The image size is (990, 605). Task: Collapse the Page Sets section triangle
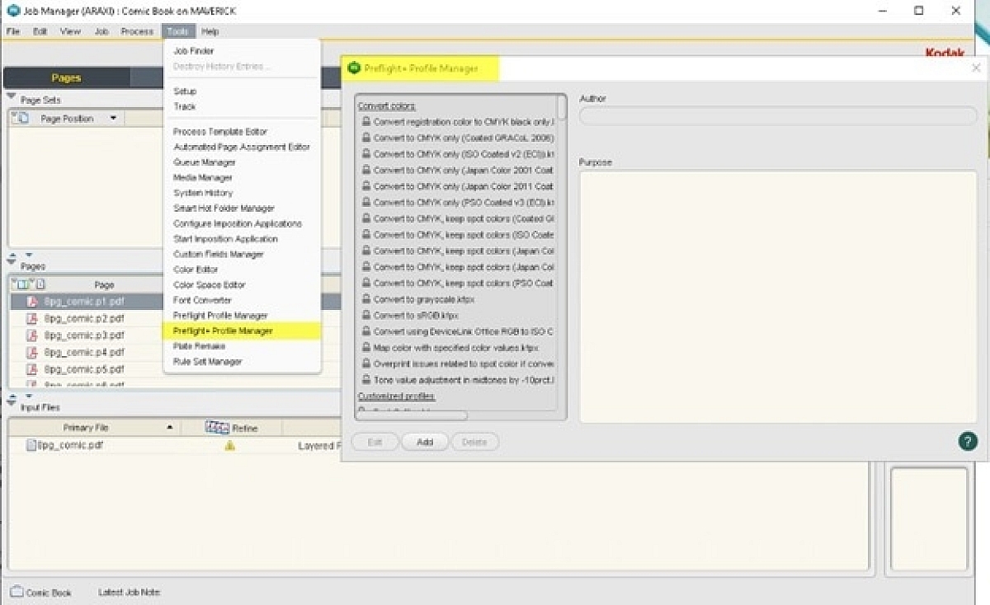(12, 97)
